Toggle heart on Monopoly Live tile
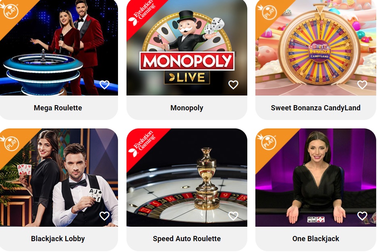Viewport: 377px width, 252px height. coord(233,85)
